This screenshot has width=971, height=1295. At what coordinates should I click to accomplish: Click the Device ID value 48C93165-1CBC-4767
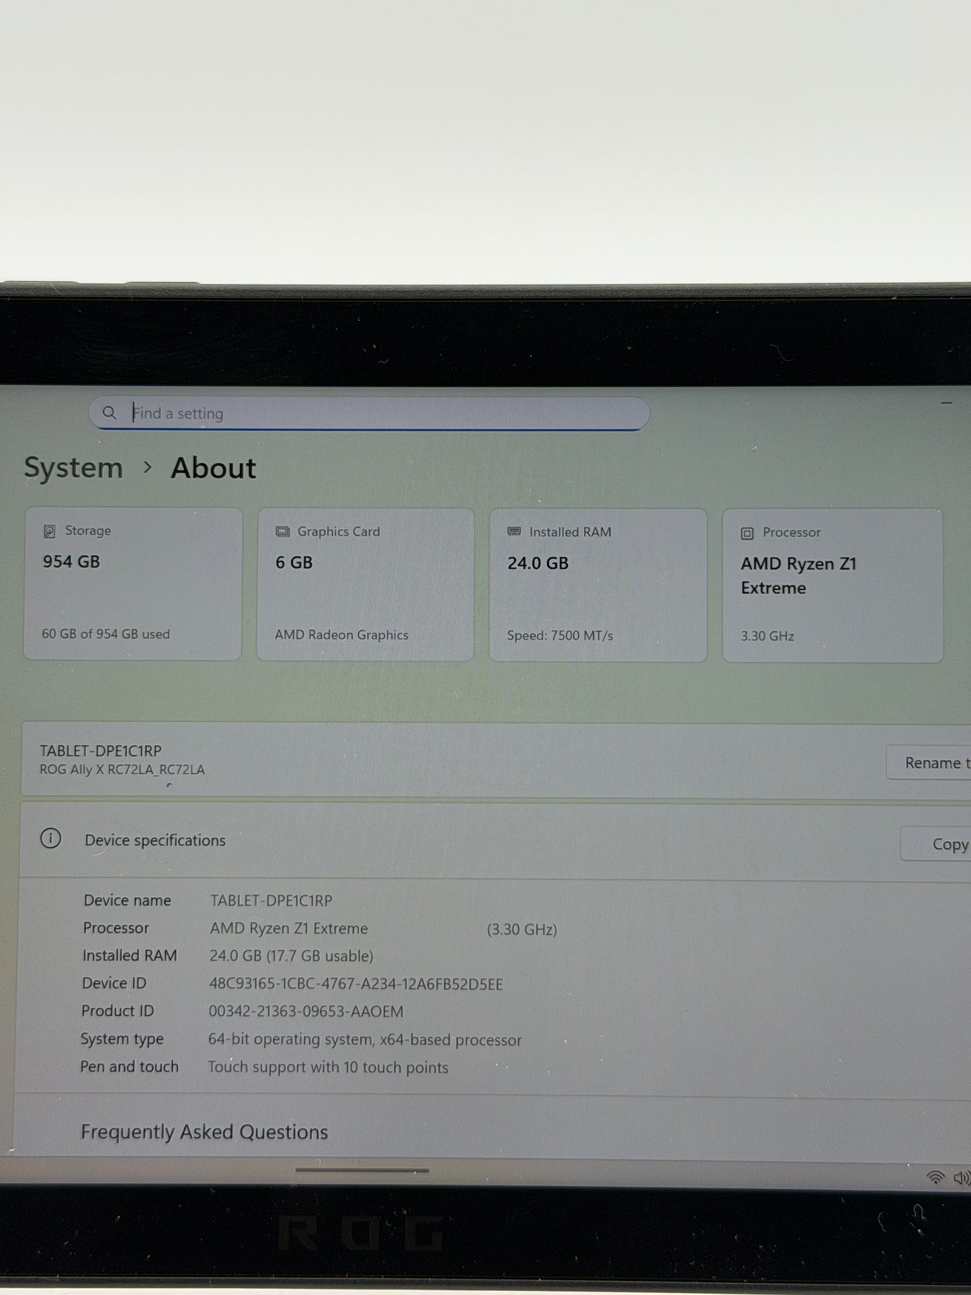(x=356, y=984)
